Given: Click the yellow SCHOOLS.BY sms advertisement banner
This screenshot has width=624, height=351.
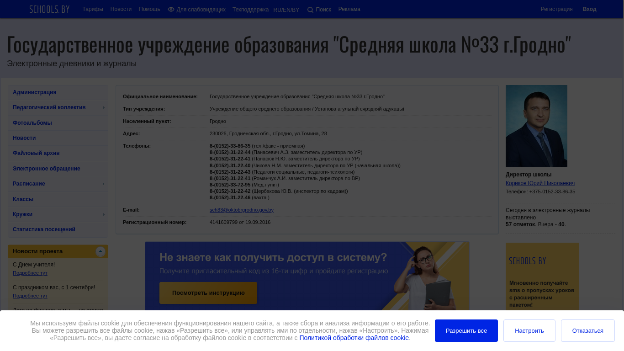Looking at the screenshot, I should pos(542,277).
